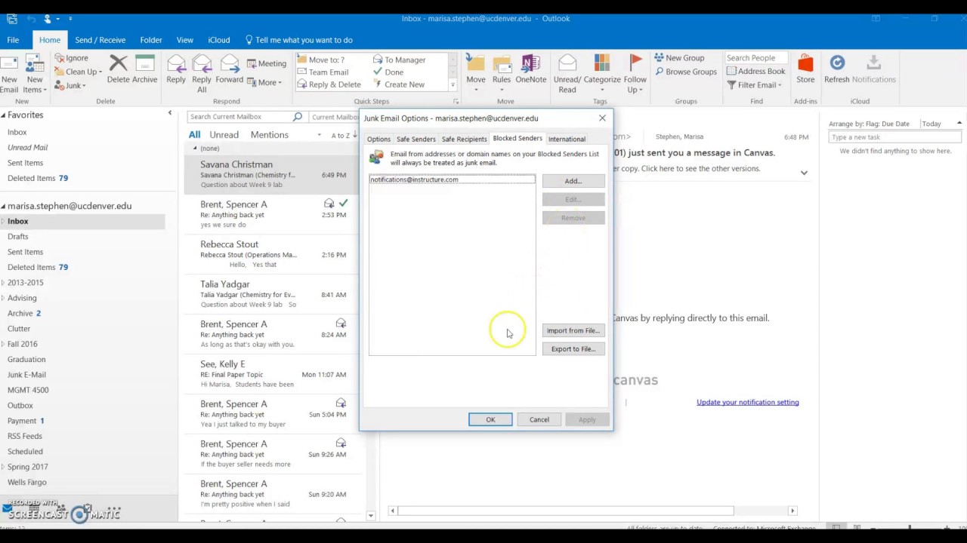Click the Ignore conversation icon
This screenshot has width=967, height=543.
[x=72, y=58]
